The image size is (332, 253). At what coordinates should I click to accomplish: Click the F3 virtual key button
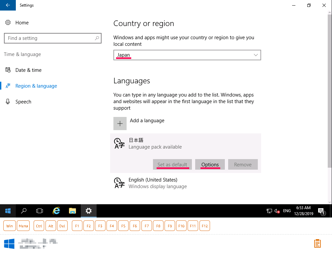[x=100, y=226]
